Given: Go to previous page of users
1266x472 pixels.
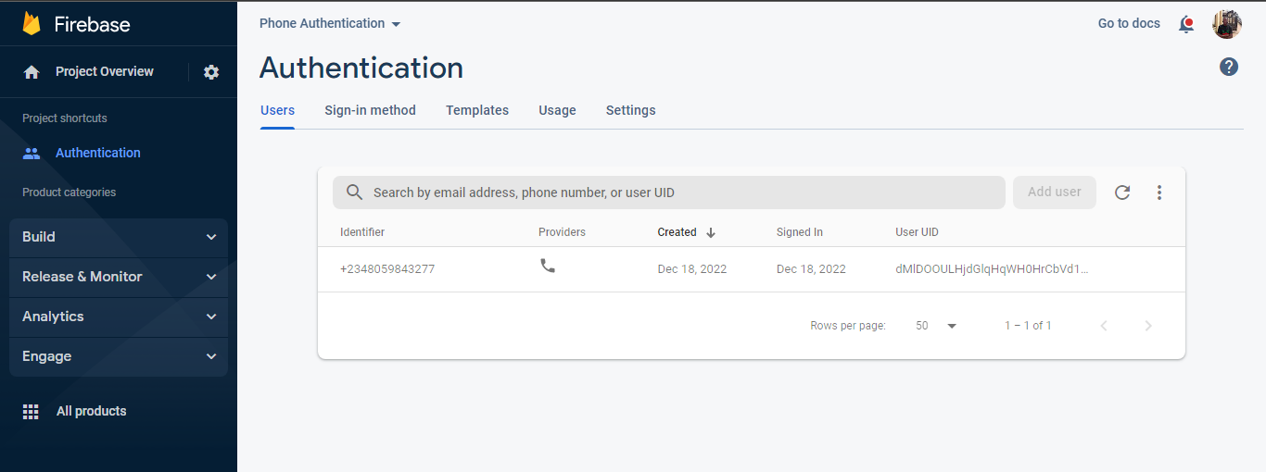Looking at the screenshot, I should (x=1104, y=326).
